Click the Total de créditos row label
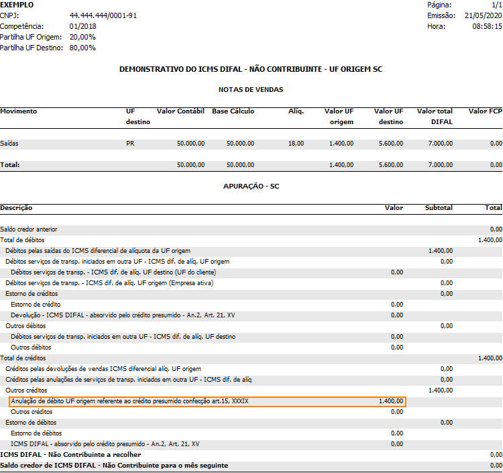This screenshot has width=503, height=473. 23,358
